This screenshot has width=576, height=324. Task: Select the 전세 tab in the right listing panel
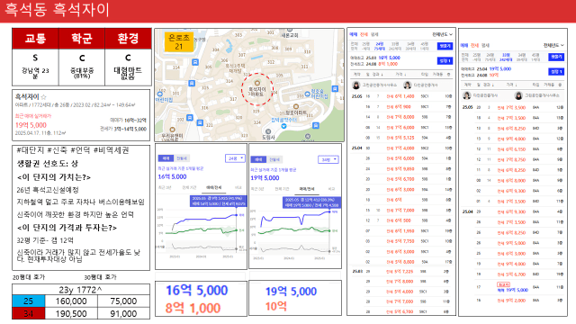point(474,46)
